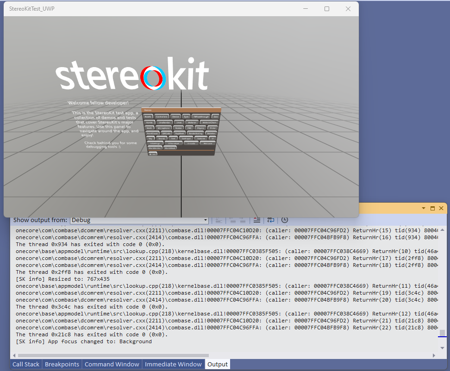Open the QRCode demo

[166, 133]
